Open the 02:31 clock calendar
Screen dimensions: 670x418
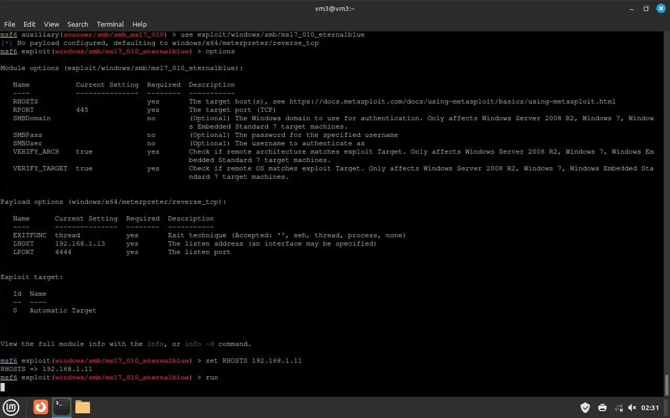(650, 408)
